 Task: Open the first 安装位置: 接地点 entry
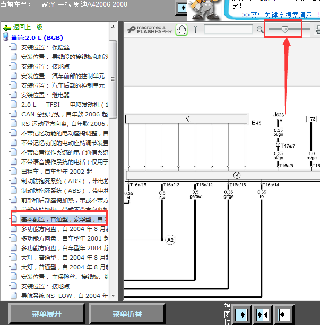[45, 66]
